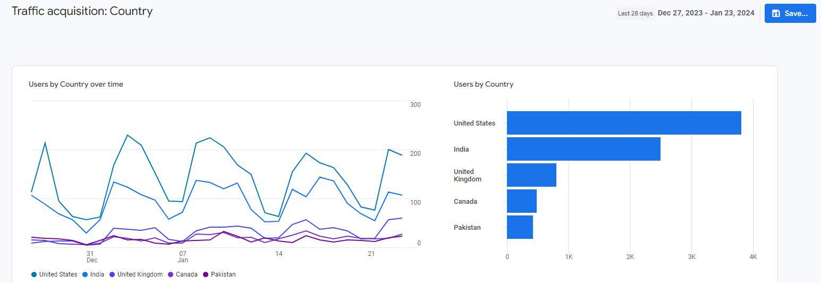The height and width of the screenshot is (283, 821).
Task: Click the floppy disk icon in Save button
Action: (776, 13)
